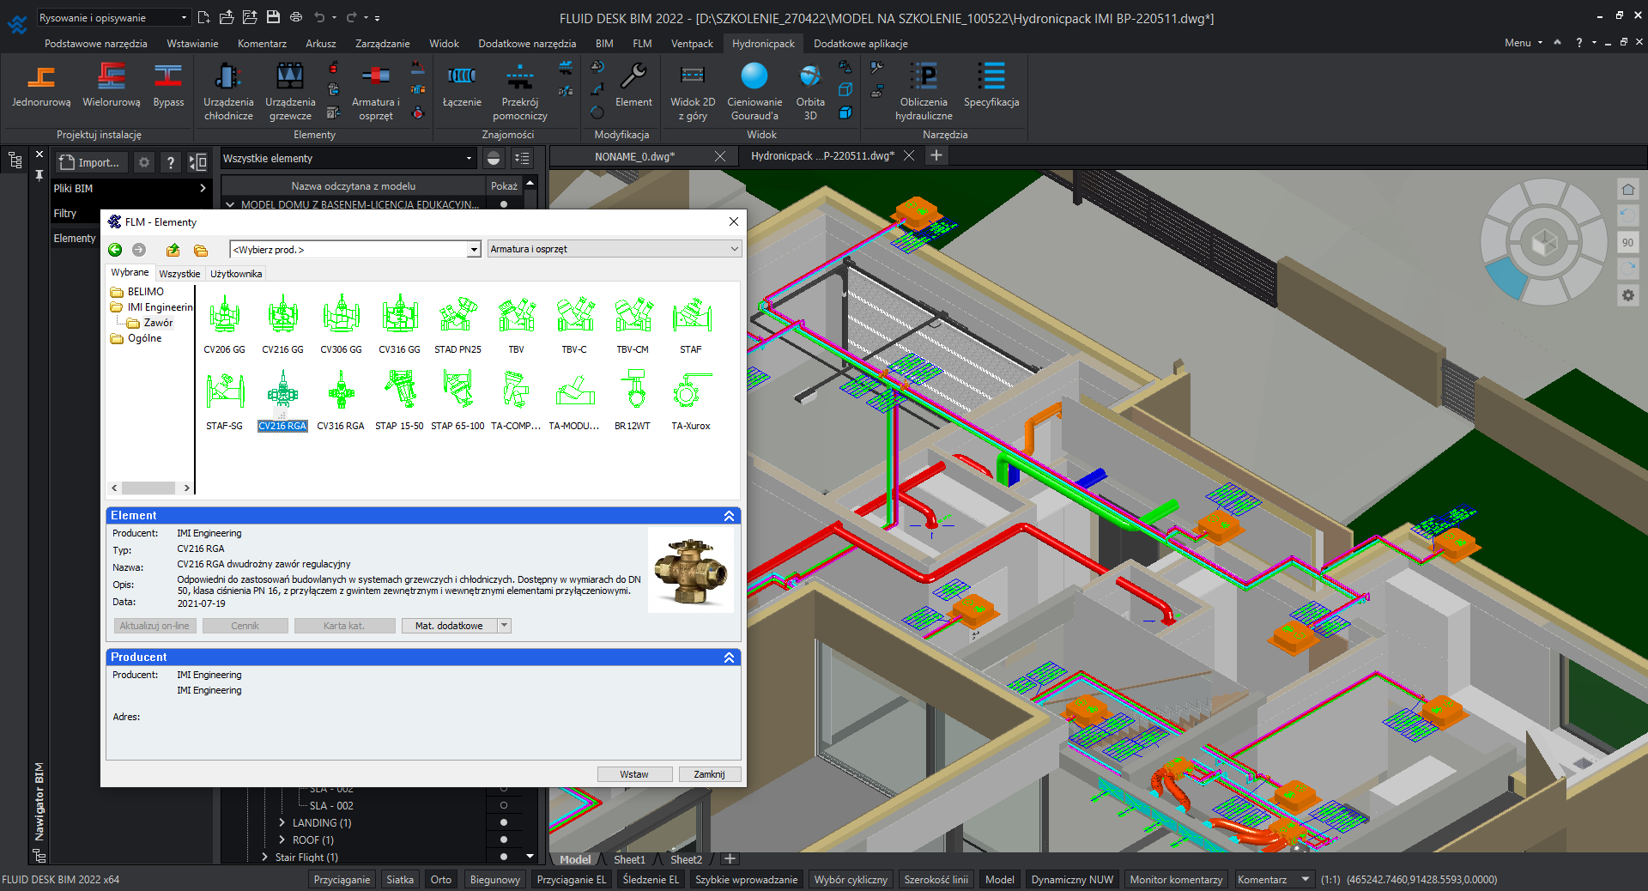Toggle Orto mode in status bar

pos(440,879)
